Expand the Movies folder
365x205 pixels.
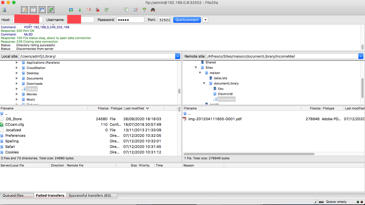coord(17,94)
